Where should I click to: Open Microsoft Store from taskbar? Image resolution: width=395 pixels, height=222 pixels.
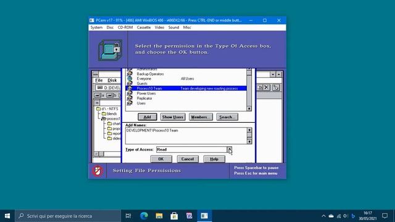[x=174, y=216]
